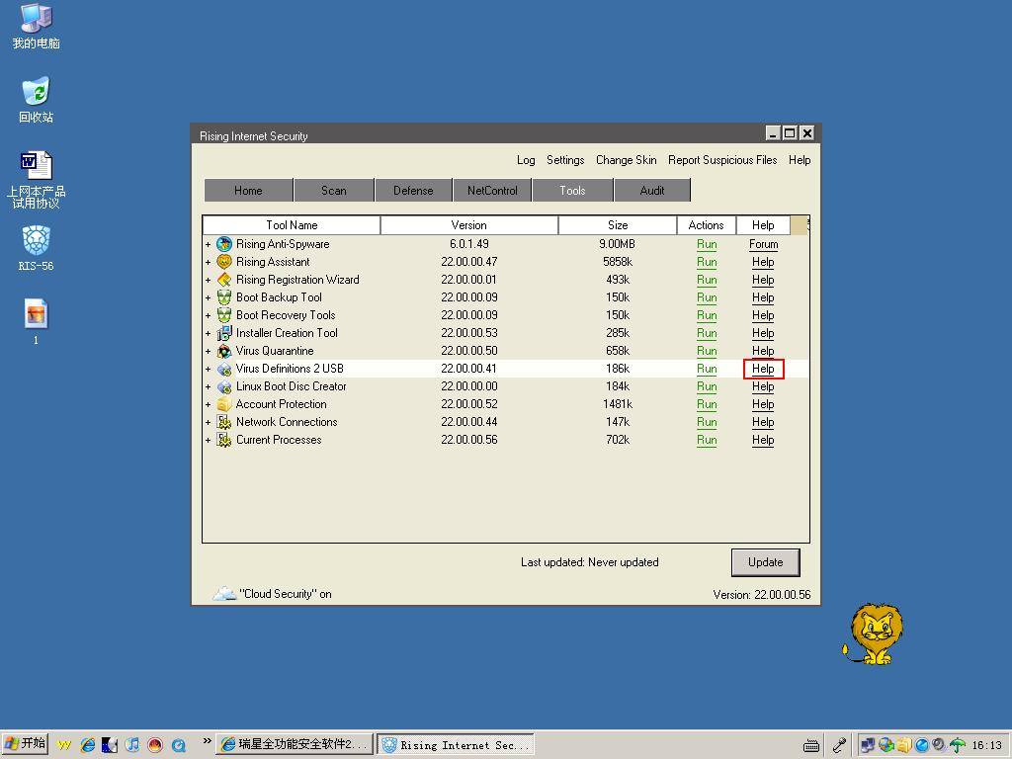Click the Current Processes icon
Screen dimensions: 1012x759
(x=224, y=440)
